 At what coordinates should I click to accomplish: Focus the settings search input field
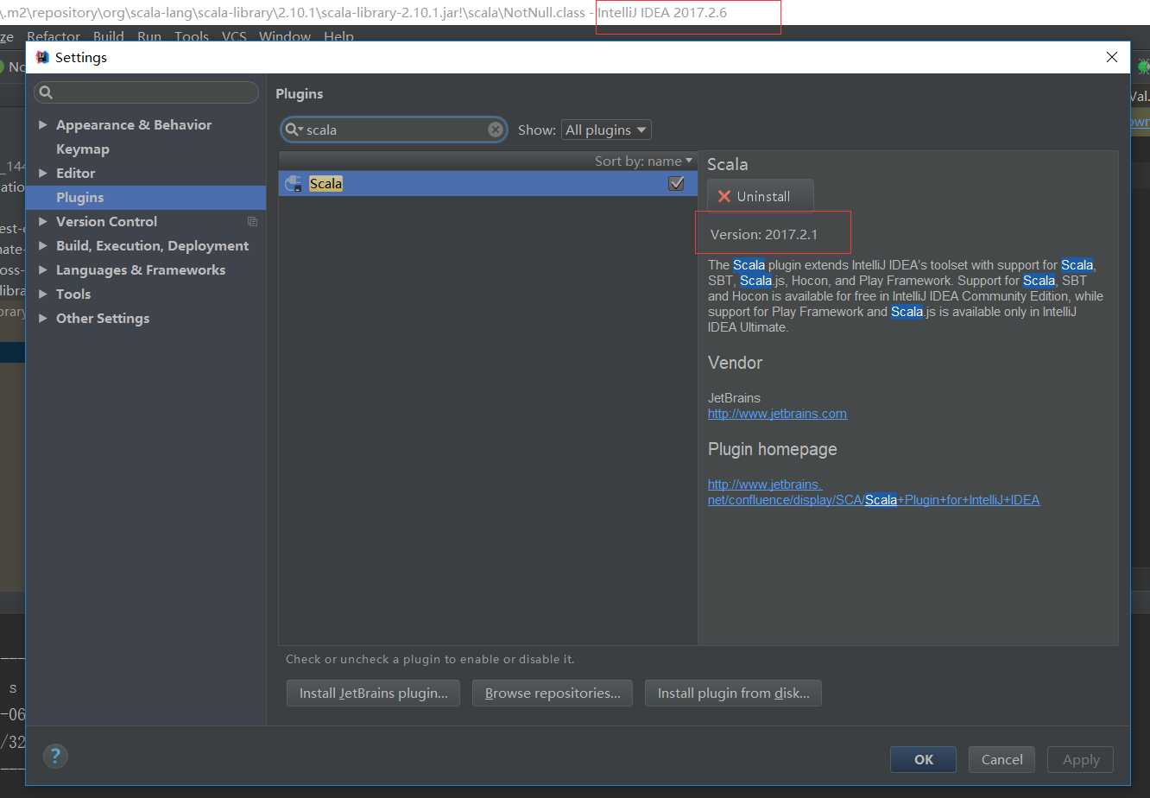pyautogui.click(x=147, y=92)
